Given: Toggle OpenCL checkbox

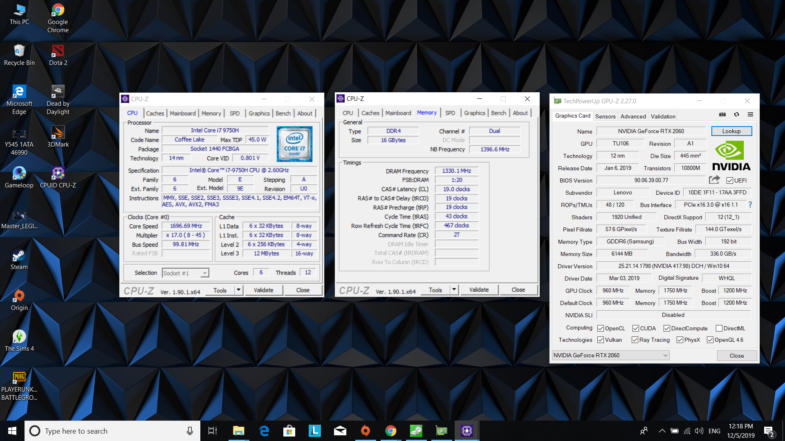Looking at the screenshot, I should coord(600,328).
